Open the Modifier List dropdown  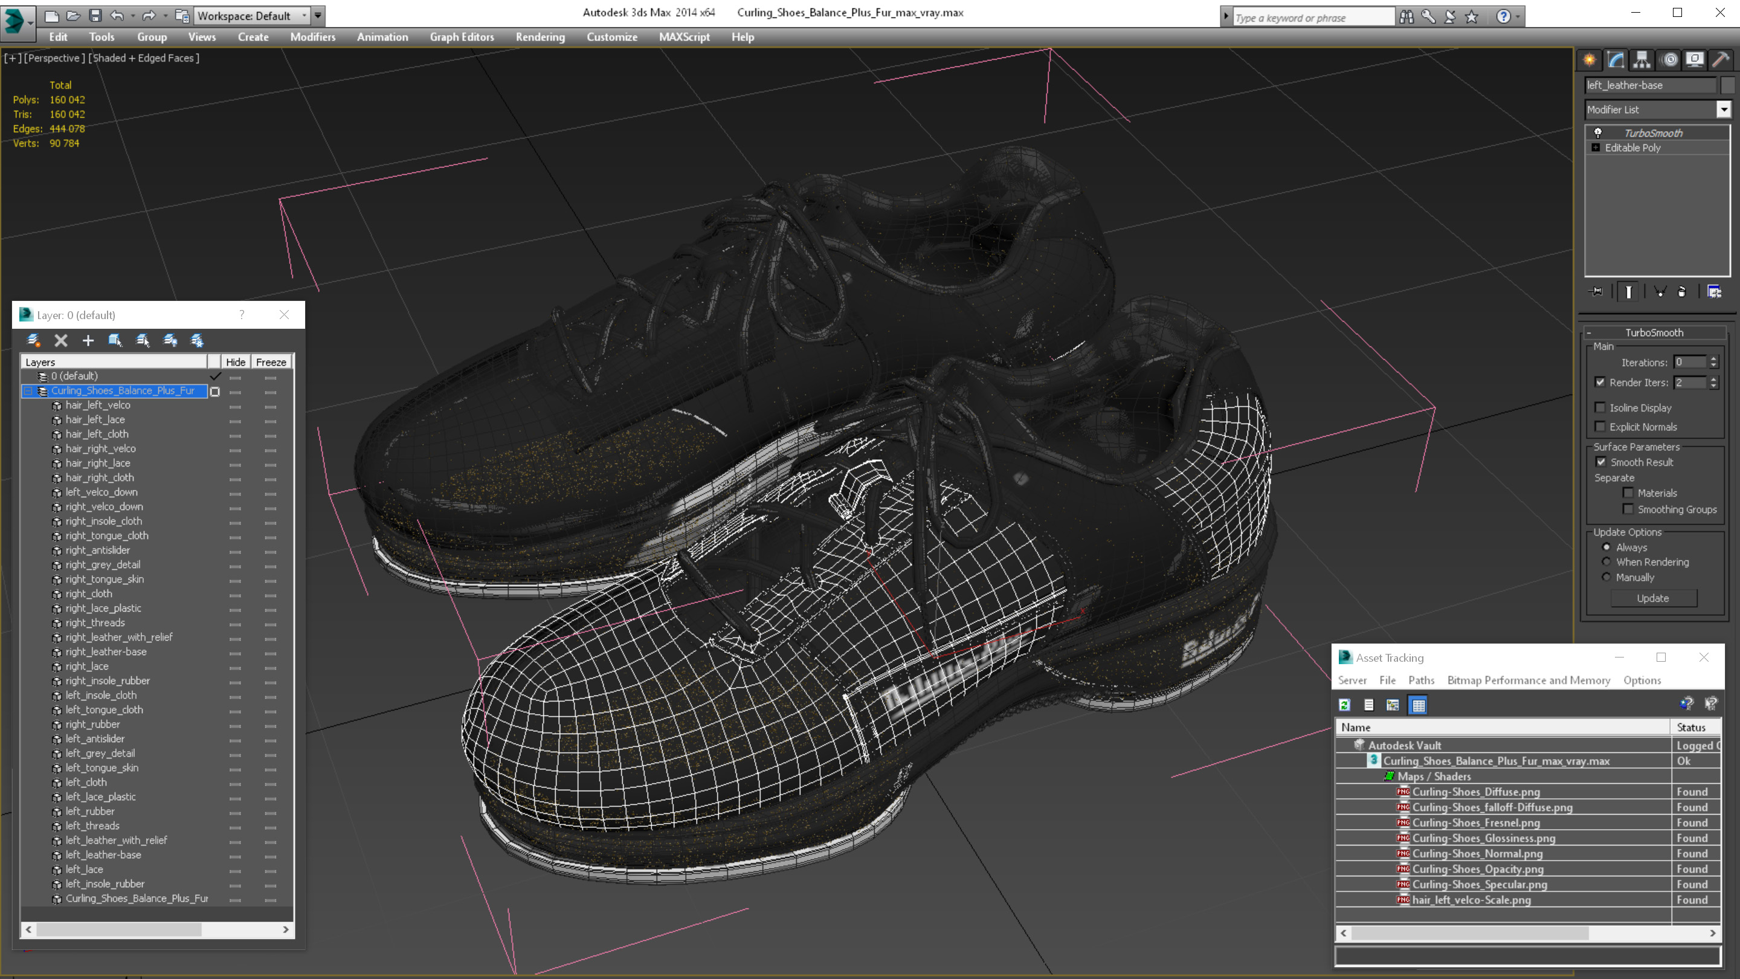(1724, 109)
